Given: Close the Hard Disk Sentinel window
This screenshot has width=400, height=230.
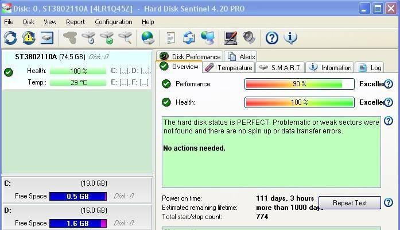Looking at the screenshot, I should [391, 9].
